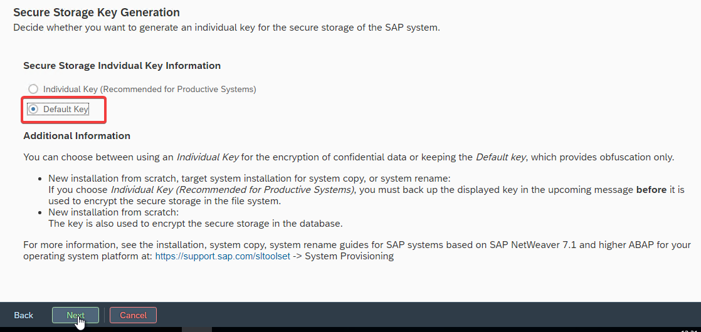Click the bold word 'before' in the bullet text
Viewport: 701px width, 332px height.
[x=651, y=190]
